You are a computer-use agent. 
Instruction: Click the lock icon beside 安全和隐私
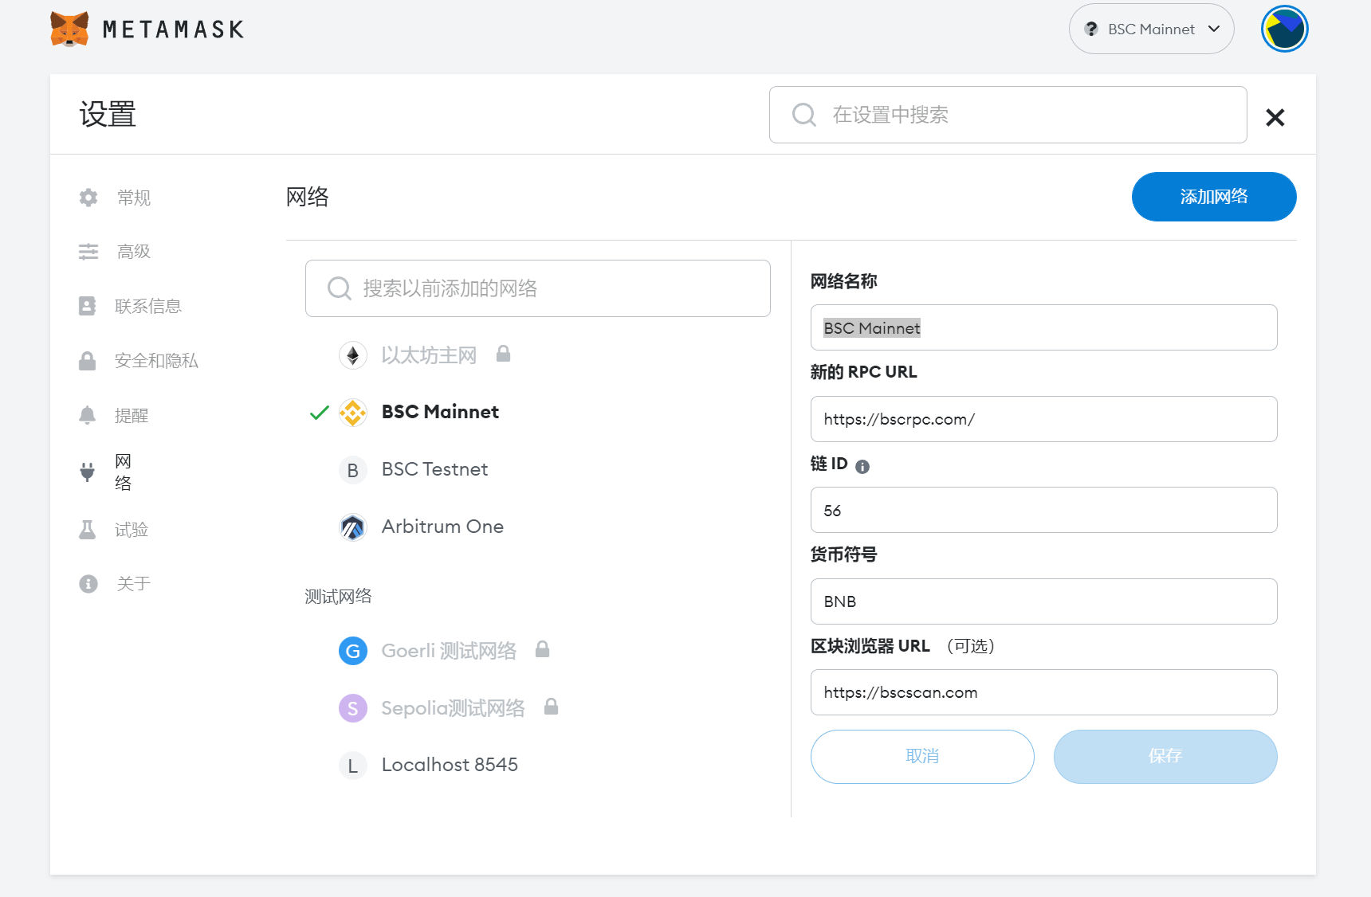coord(88,361)
